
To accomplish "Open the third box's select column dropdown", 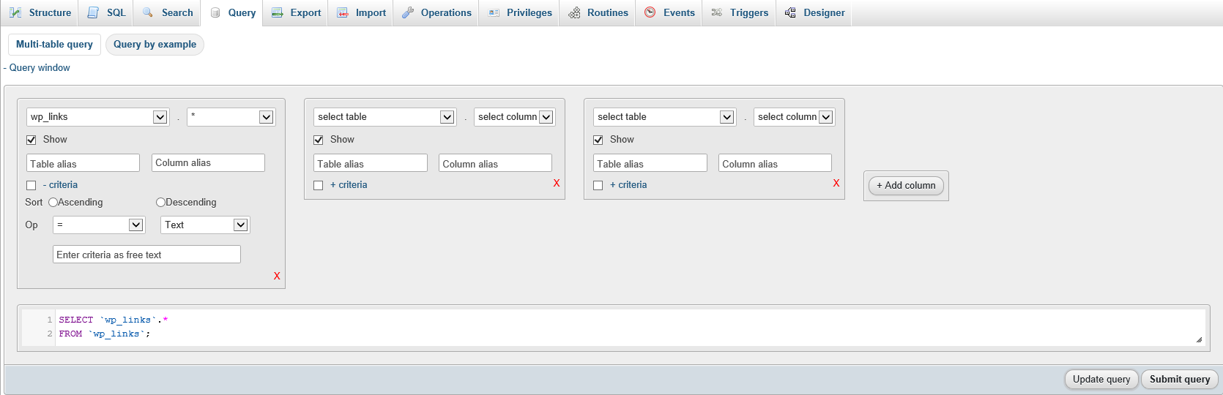I will coord(794,117).
